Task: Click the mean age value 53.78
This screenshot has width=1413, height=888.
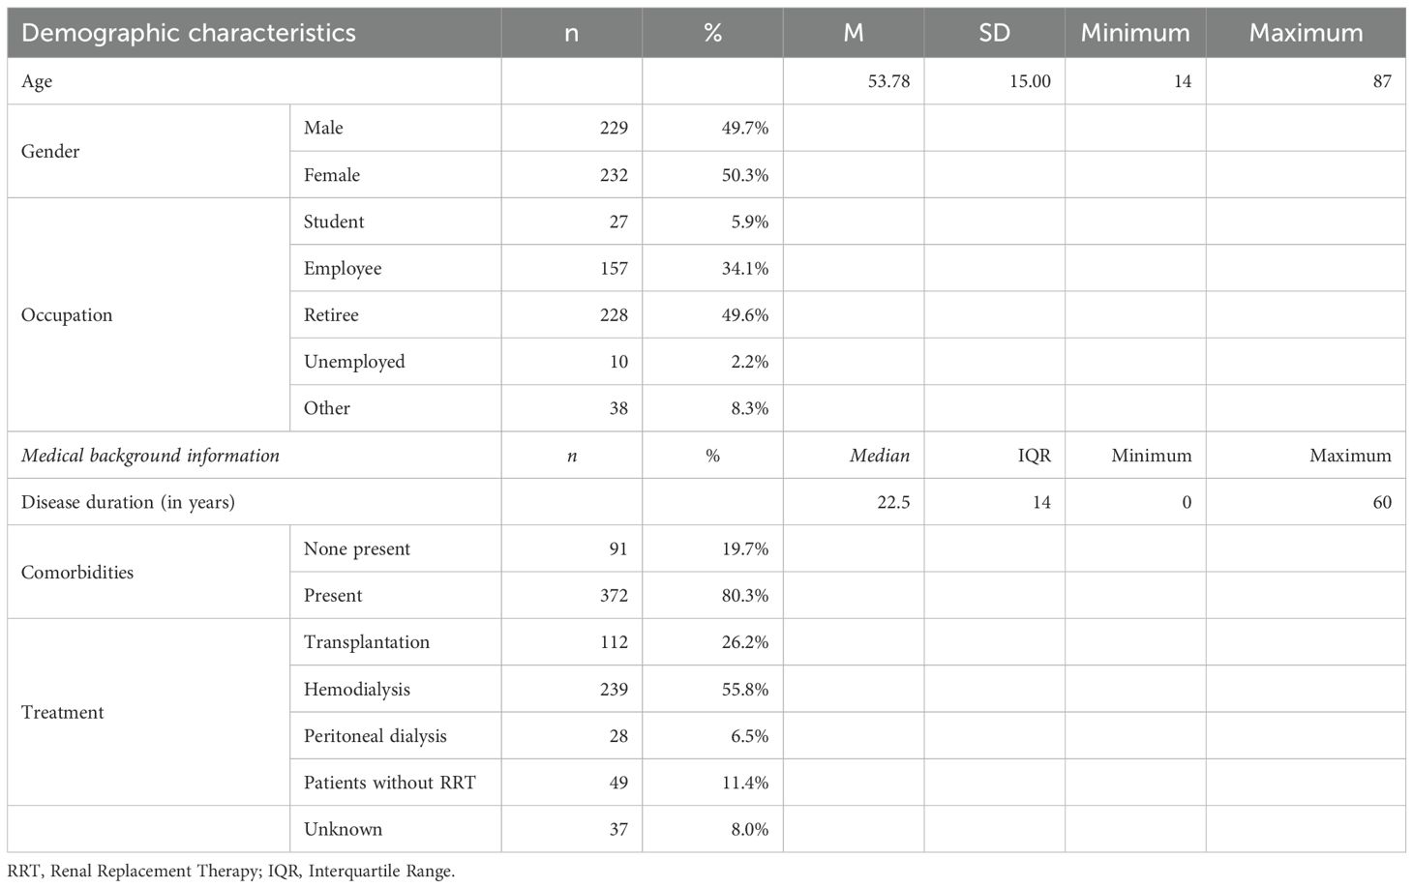Action: tap(888, 81)
